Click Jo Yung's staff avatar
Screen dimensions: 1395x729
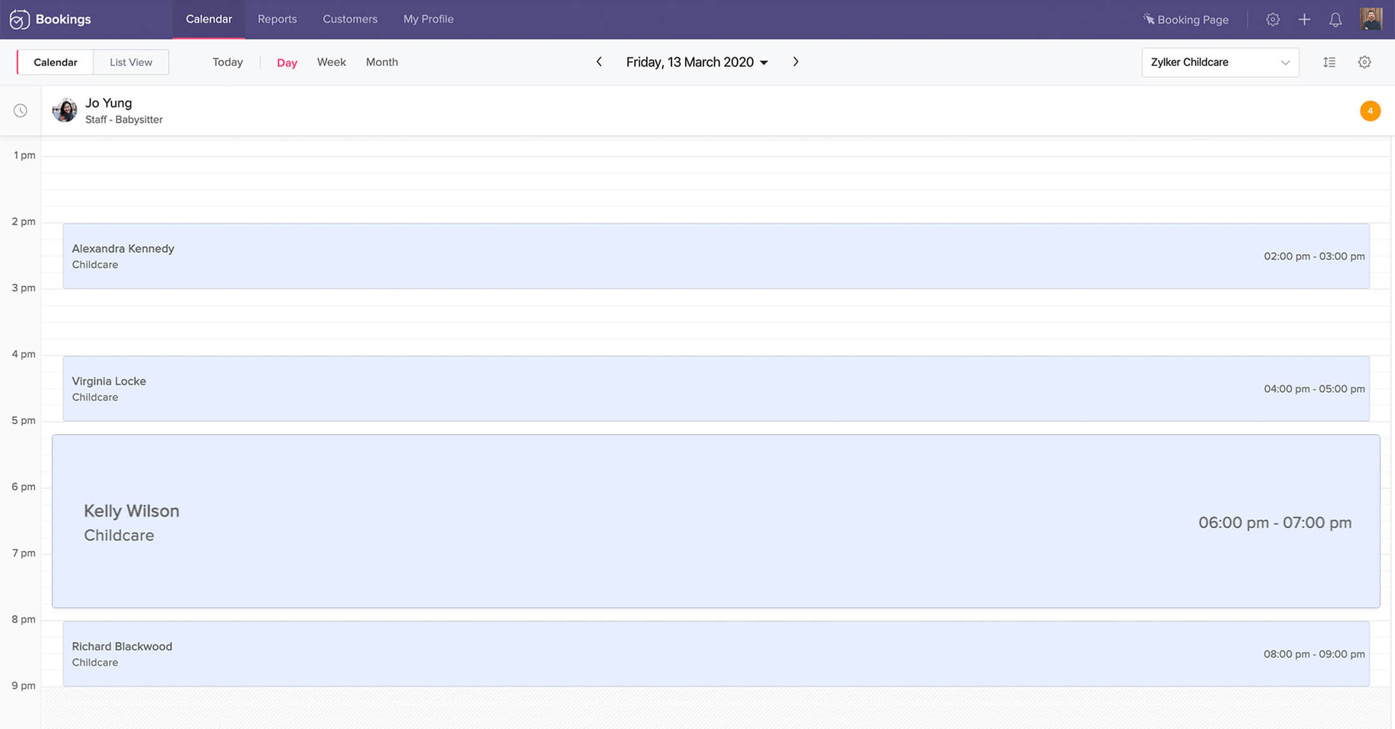tap(65, 110)
